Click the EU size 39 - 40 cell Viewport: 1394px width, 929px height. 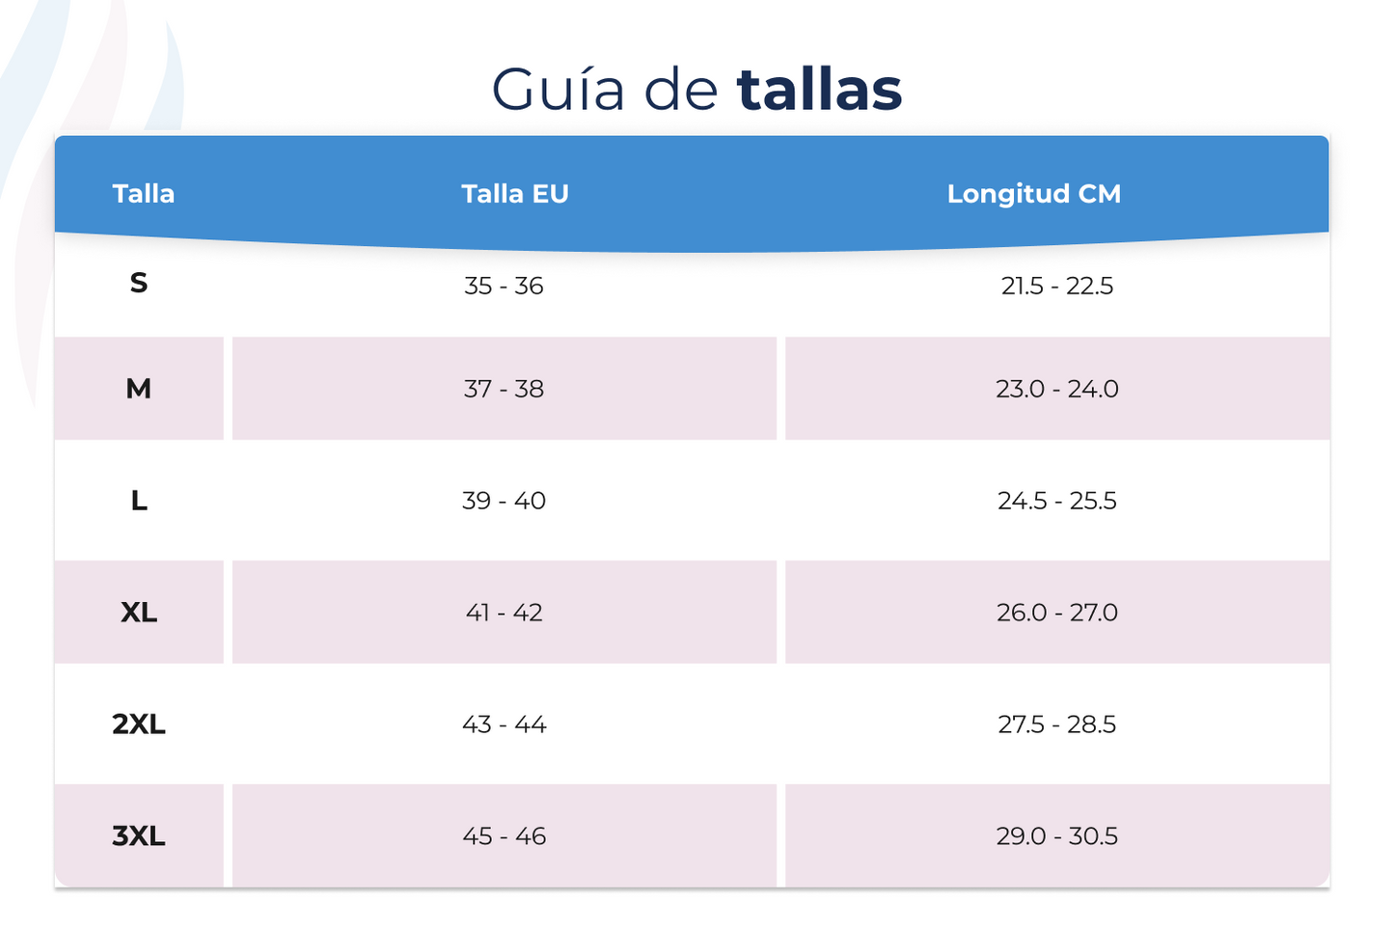tap(504, 501)
